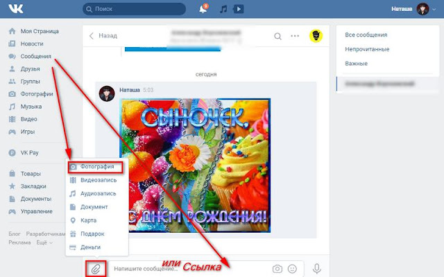The image size is (444, 277).
Task: Open the birthday greeting image in message
Action: pyautogui.click(x=195, y=166)
